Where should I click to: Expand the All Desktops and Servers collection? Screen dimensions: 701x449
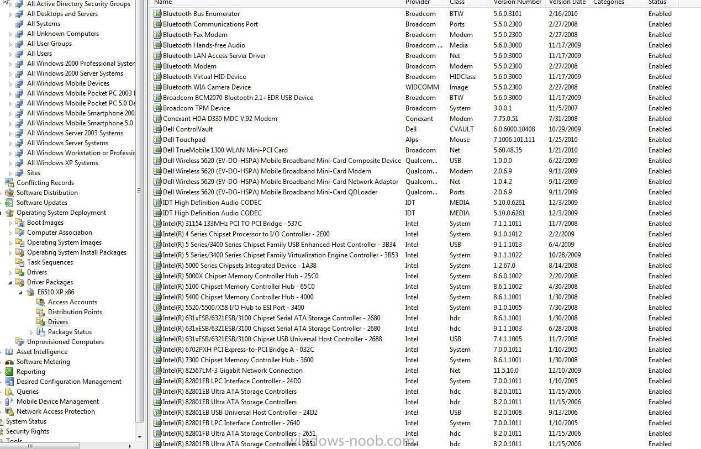point(10,14)
